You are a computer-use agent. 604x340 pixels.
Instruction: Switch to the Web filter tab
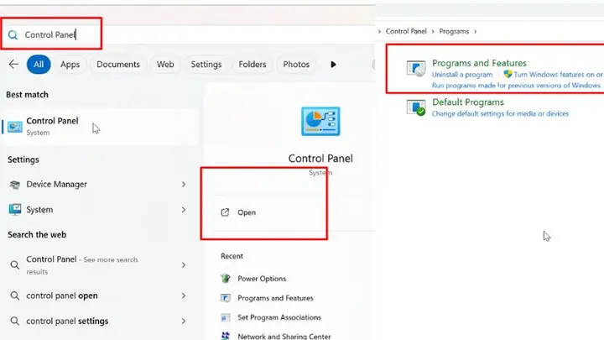[165, 65]
